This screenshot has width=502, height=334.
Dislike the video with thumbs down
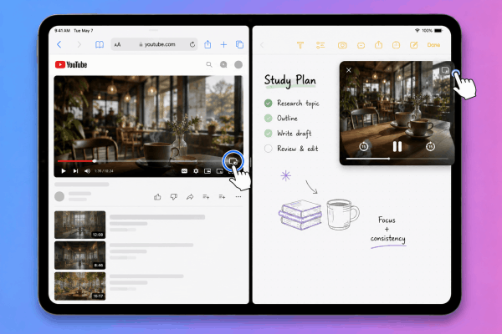click(173, 197)
